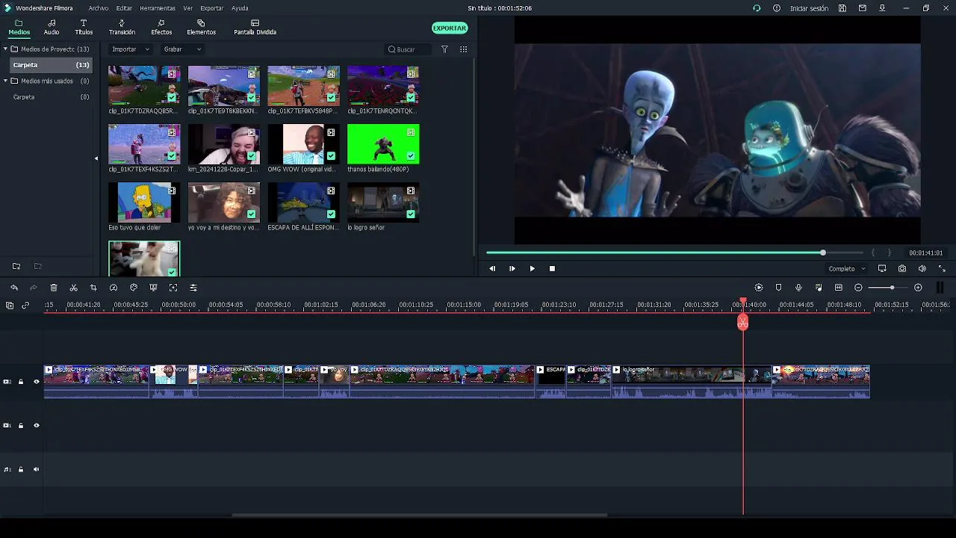This screenshot has height=538, width=956.
Task: Add a marker with the shield icon
Action: [778, 288]
